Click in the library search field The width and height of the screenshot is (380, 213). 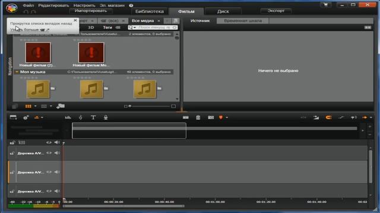coord(154,28)
